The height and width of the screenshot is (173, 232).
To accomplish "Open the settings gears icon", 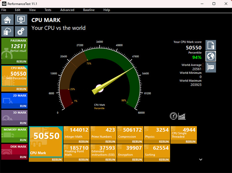I will click(x=21, y=31).
